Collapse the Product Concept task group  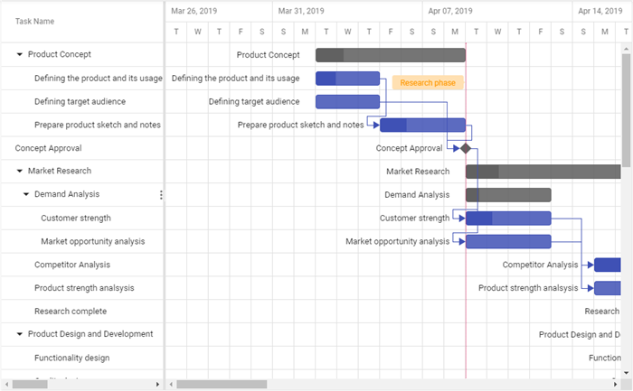coord(20,54)
